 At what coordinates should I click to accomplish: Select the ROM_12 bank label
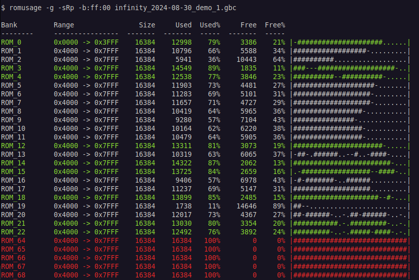[13, 146]
